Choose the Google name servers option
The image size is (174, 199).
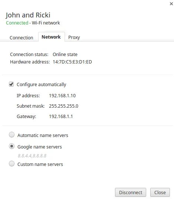[12, 146]
